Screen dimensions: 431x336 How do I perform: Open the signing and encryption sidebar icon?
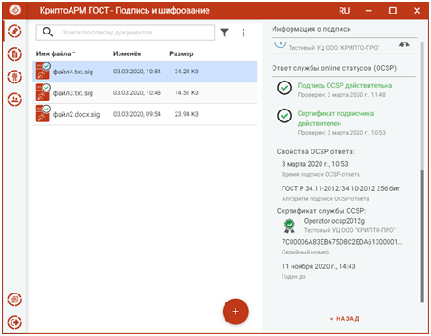point(14,32)
